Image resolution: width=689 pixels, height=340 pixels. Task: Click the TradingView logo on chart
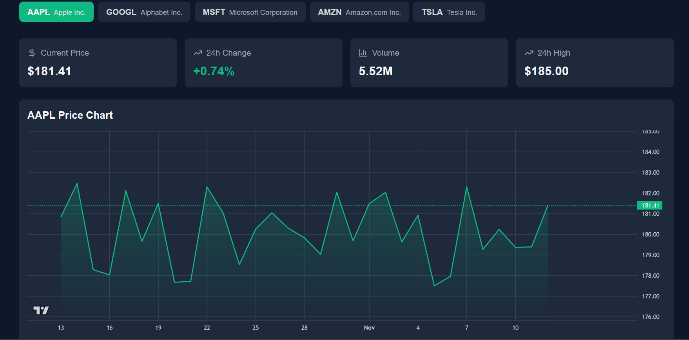(x=41, y=310)
